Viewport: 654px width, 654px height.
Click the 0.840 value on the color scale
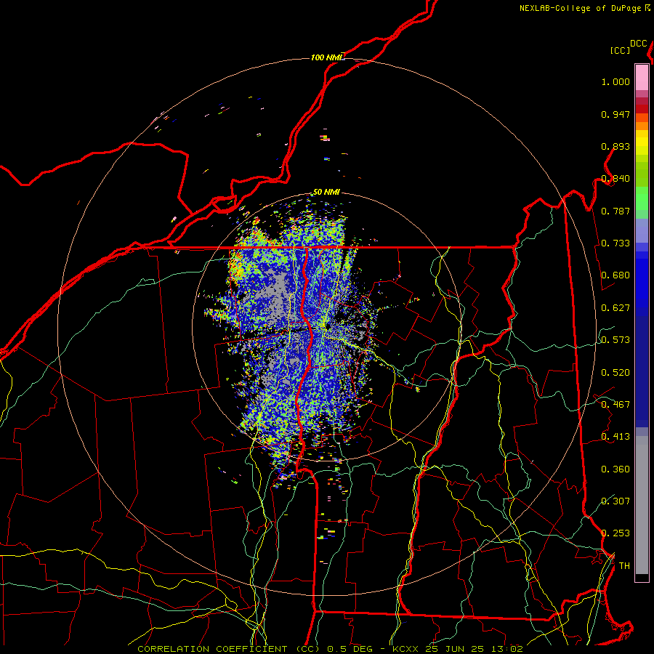pos(615,179)
